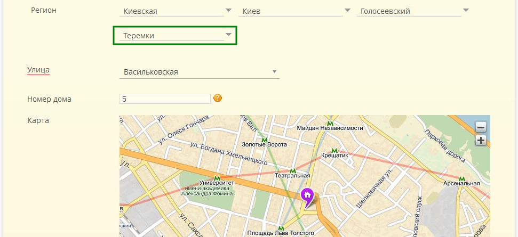The width and height of the screenshot is (518, 237).
Task: Open the Голосеевский district dropdown
Action: coord(413,11)
